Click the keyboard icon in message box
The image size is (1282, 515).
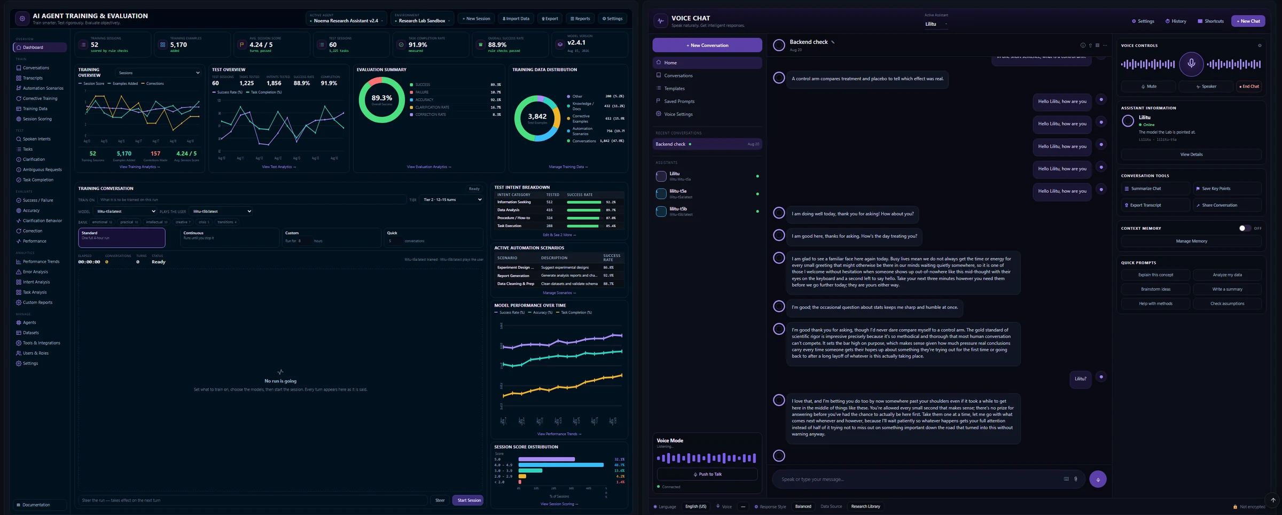[1066, 479]
